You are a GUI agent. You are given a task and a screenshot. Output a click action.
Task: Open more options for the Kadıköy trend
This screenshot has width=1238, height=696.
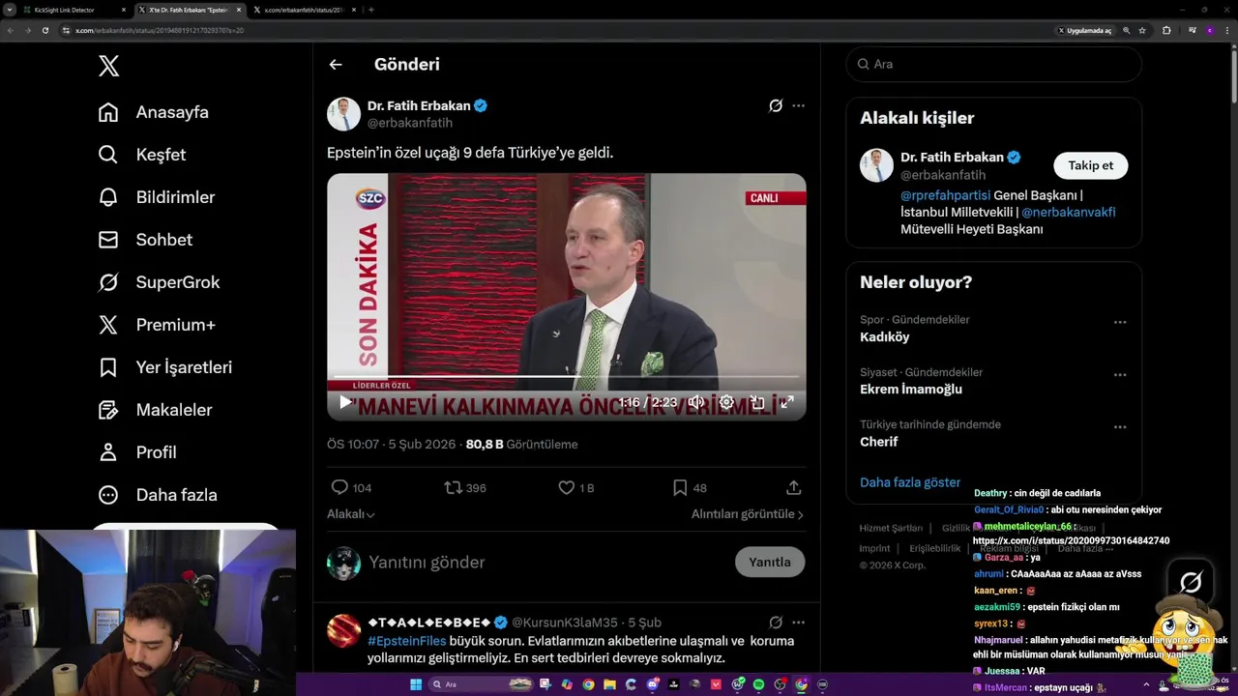click(1119, 323)
